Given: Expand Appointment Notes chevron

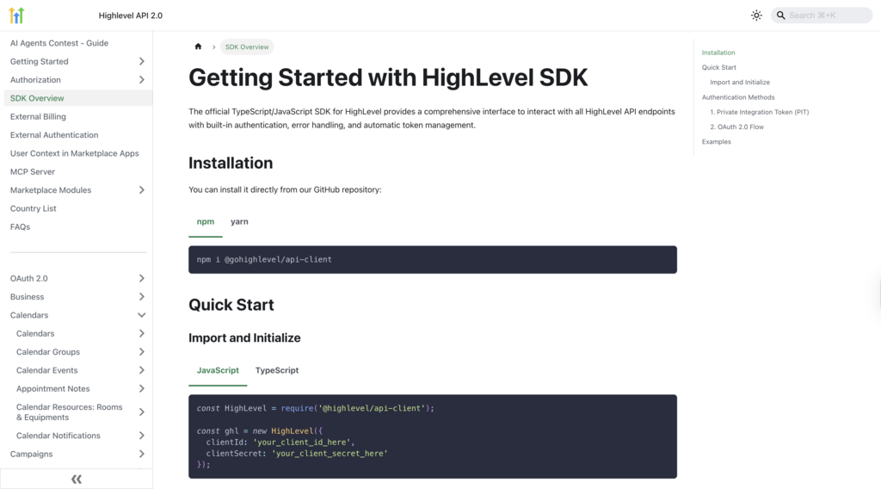Looking at the screenshot, I should tap(142, 388).
